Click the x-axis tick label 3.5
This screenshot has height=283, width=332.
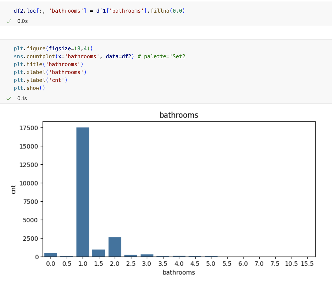point(163,264)
